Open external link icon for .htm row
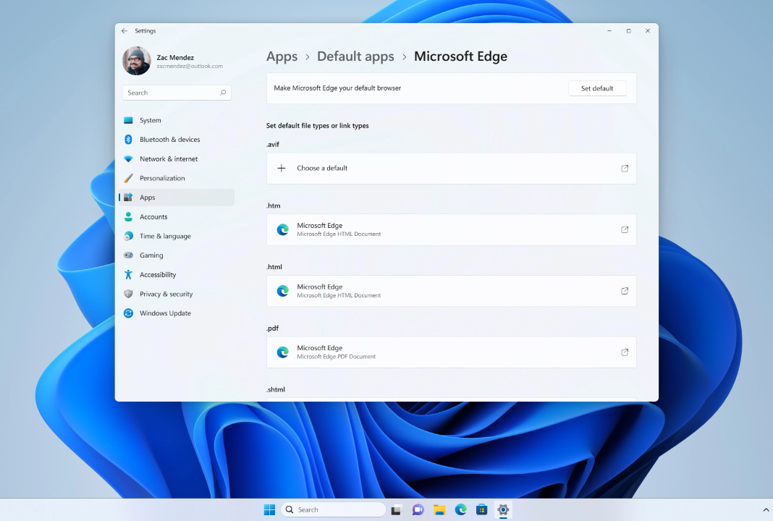The height and width of the screenshot is (521, 773). click(625, 229)
